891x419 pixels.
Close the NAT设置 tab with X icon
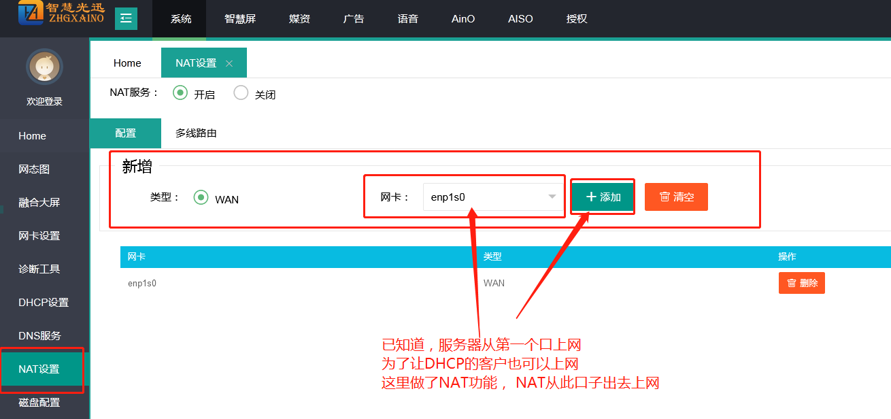pyautogui.click(x=229, y=63)
